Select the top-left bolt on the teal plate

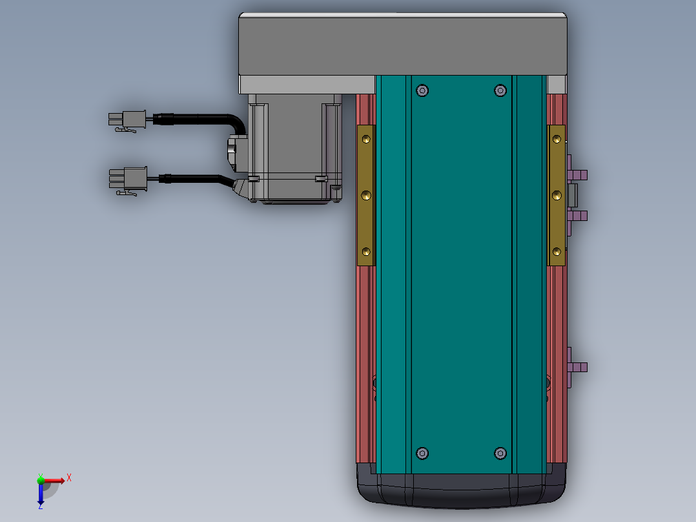(x=422, y=90)
